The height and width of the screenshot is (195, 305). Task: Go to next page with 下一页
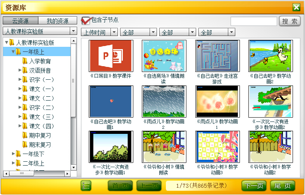click(x=254, y=186)
